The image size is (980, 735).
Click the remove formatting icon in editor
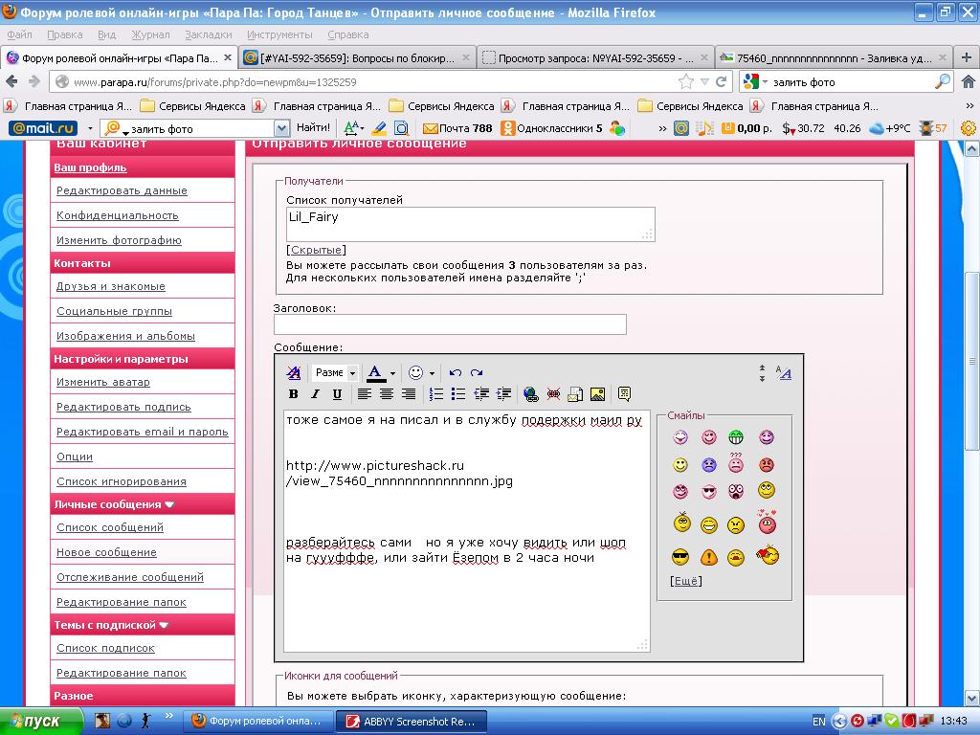coord(293,373)
